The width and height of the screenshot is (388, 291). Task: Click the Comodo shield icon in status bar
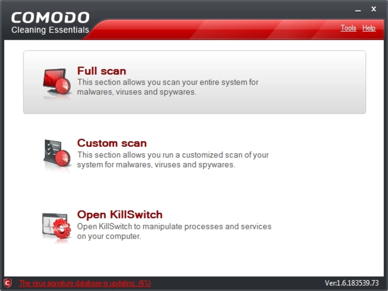pos(8,283)
